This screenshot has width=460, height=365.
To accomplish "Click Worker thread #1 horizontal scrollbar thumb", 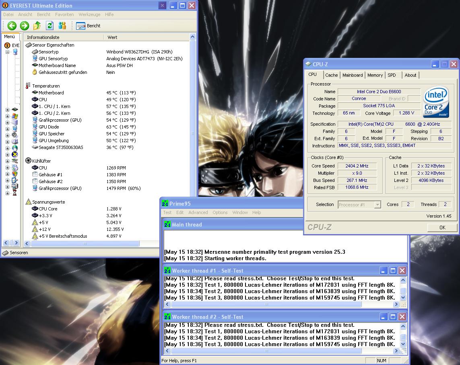I will (x=266, y=304).
